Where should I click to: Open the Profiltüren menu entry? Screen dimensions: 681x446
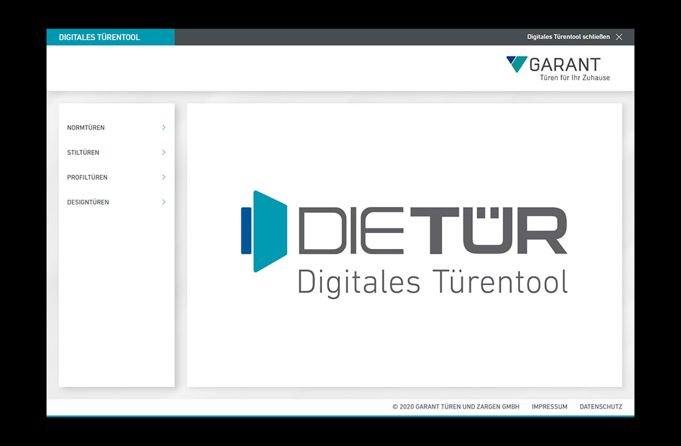pyautogui.click(x=116, y=177)
